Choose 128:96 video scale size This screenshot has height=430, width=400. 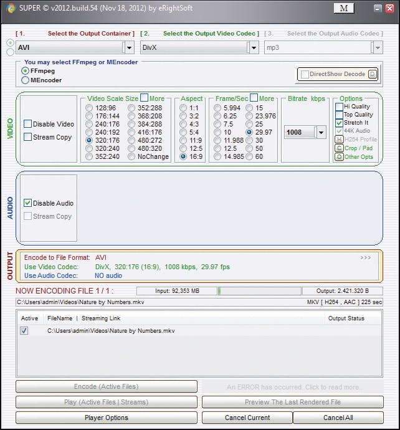click(x=89, y=108)
